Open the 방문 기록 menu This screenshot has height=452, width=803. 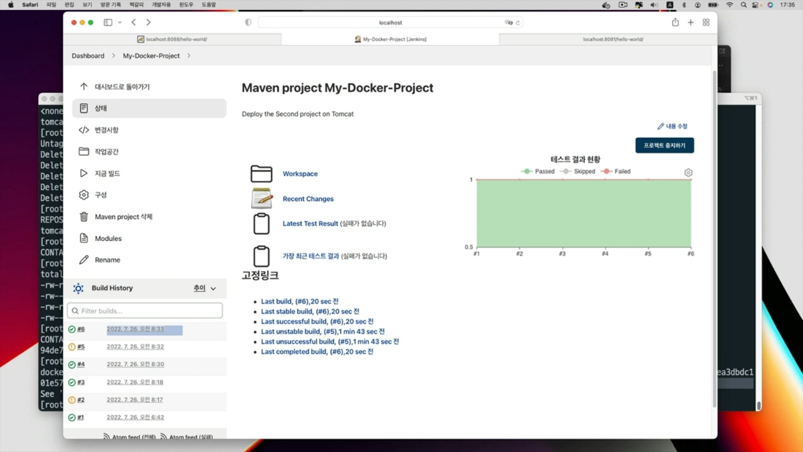(111, 5)
